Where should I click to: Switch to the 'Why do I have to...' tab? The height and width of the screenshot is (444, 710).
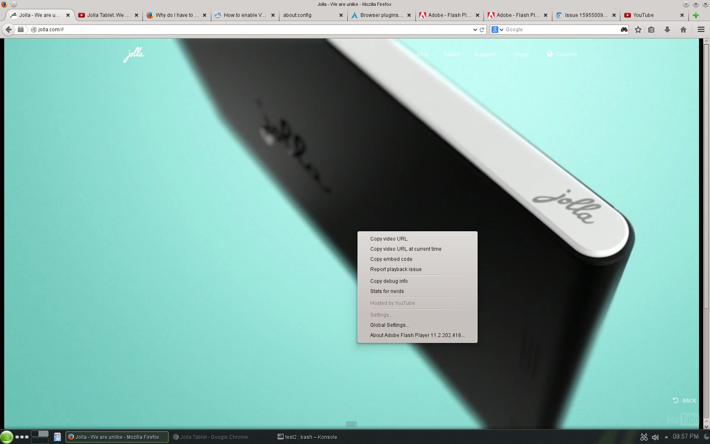(x=177, y=15)
